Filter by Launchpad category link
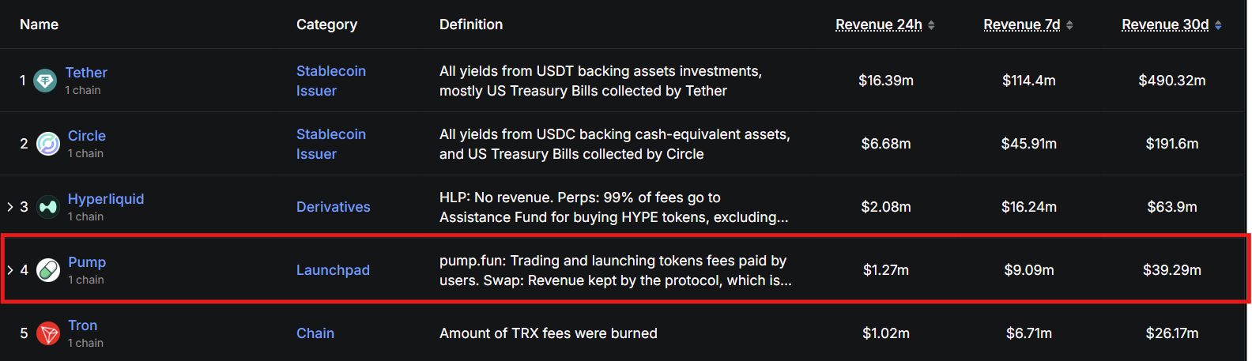1252x361 pixels. pos(333,270)
